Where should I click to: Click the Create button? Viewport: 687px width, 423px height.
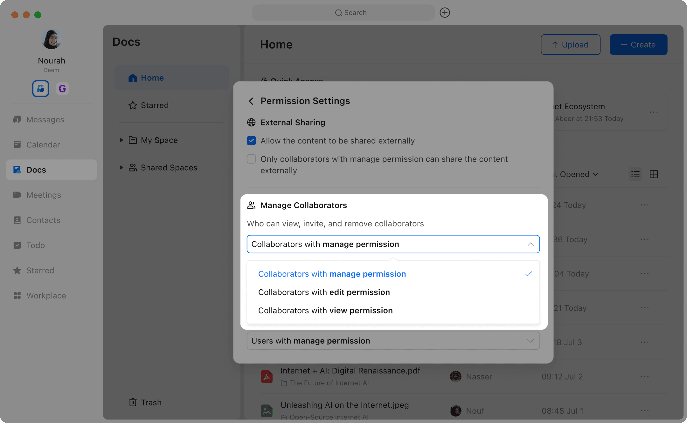tap(638, 44)
